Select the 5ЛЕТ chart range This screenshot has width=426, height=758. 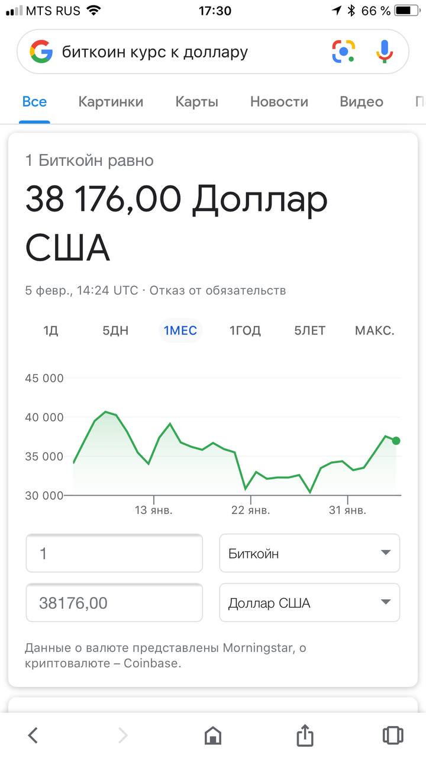pyautogui.click(x=310, y=330)
